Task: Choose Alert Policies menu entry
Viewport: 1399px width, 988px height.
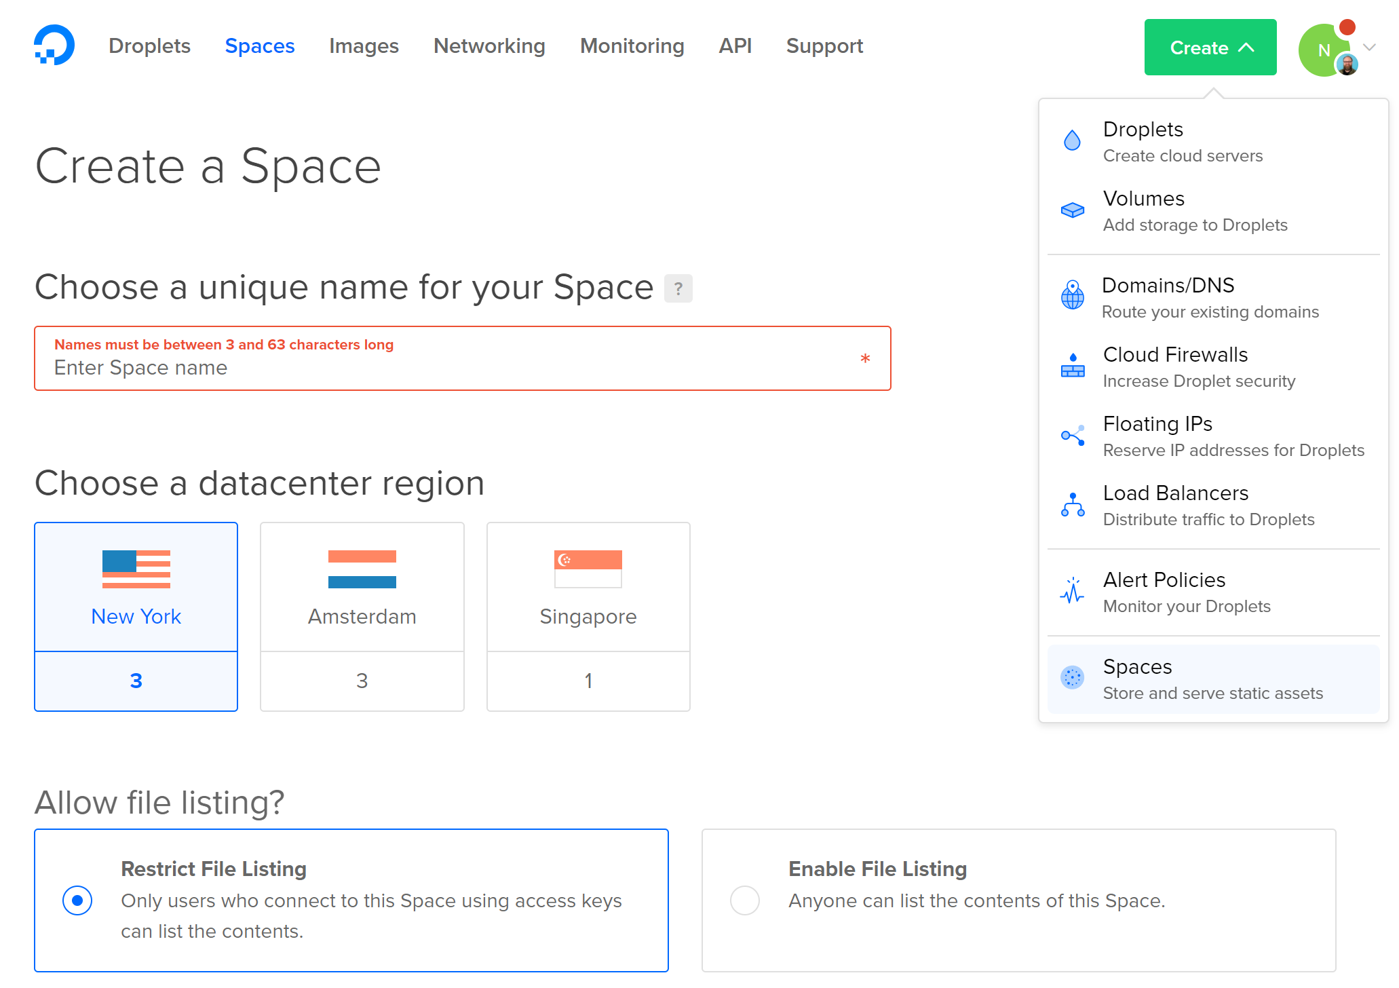Action: 1214,592
